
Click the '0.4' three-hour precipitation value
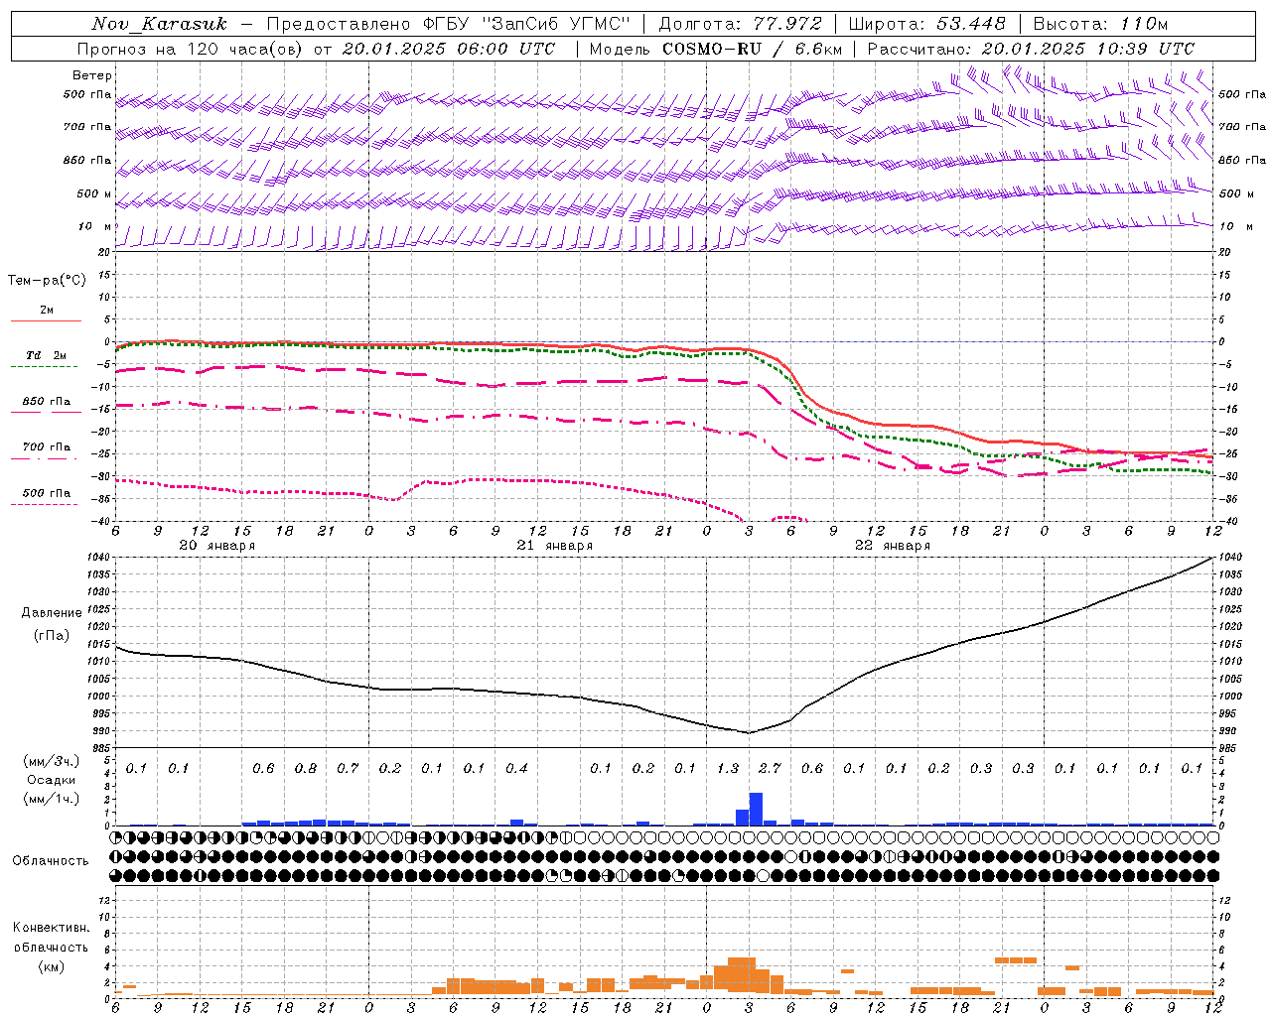[516, 769]
